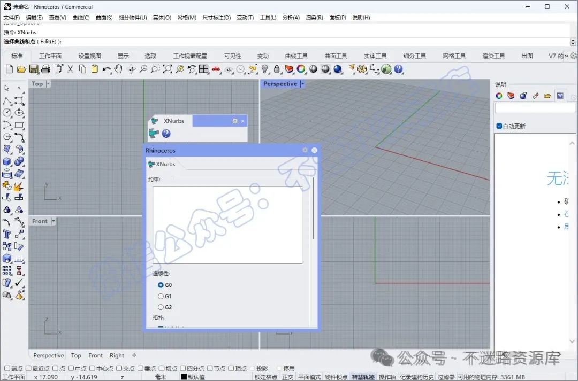Screen dimensions: 578x381
Task: Enable 垂点 osnap checkbox
Action: click(140, 368)
